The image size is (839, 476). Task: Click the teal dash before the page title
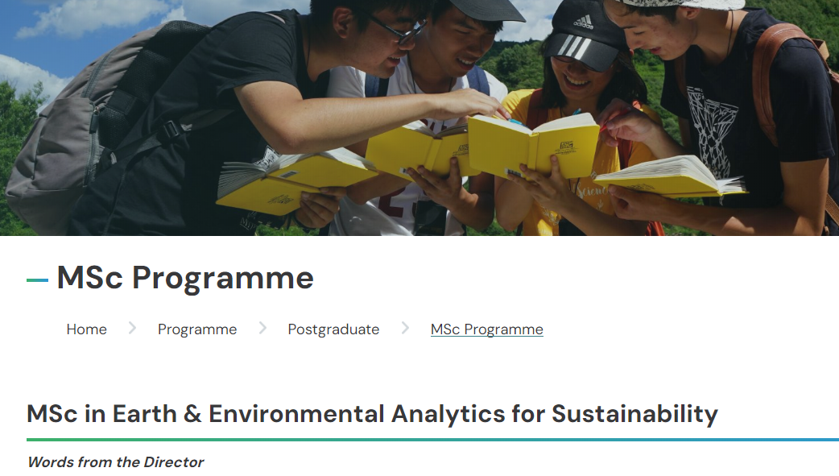click(x=37, y=280)
